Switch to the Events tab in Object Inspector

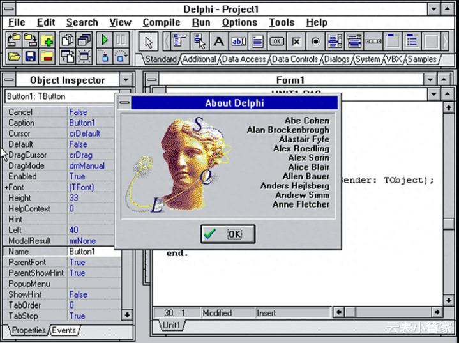[x=63, y=330]
